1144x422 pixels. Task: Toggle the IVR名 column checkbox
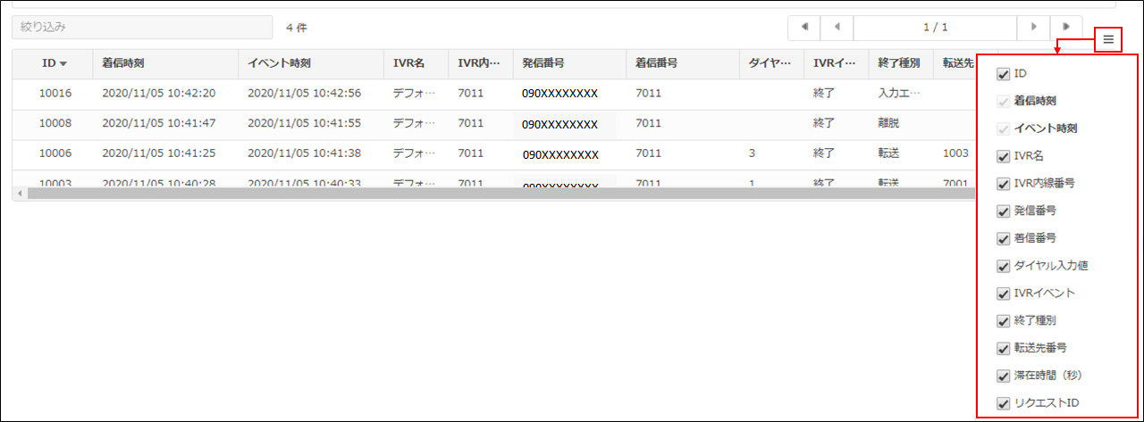[x=1003, y=157]
